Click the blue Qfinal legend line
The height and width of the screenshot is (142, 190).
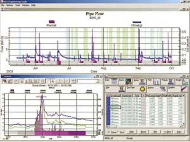(x=137, y=22)
